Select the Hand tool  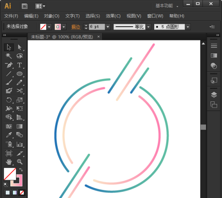pyautogui.click(x=9, y=162)
